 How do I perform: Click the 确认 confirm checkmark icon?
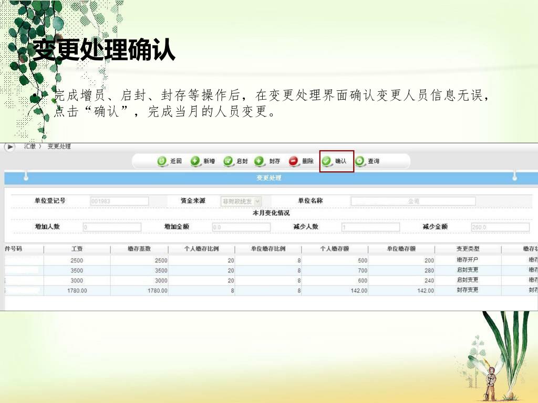click(x=326, y=161)
